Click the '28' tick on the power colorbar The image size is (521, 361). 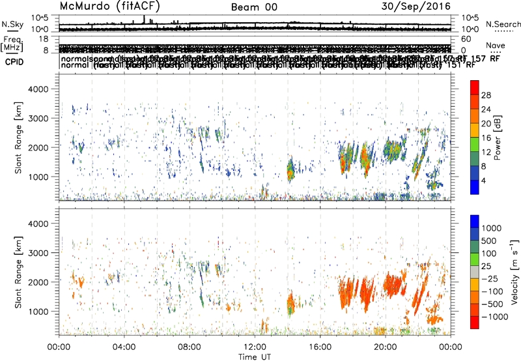click(486, 95)
